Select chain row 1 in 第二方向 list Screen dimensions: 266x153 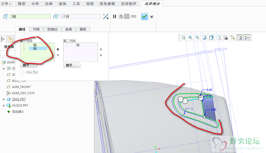point(79,45)
